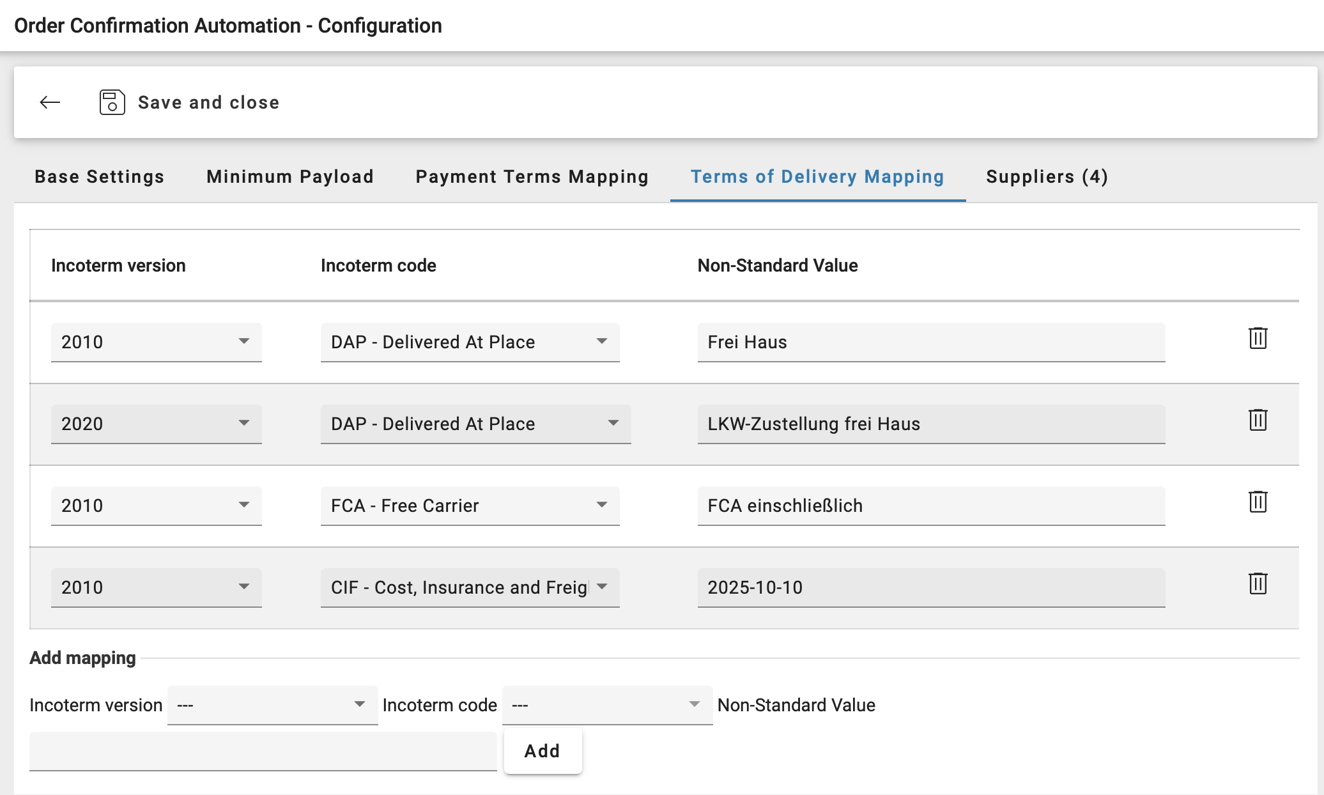Screen dimensions: 1324x795
Task: Click the Add button to add the mapping
Action: [x=543, y=751]
